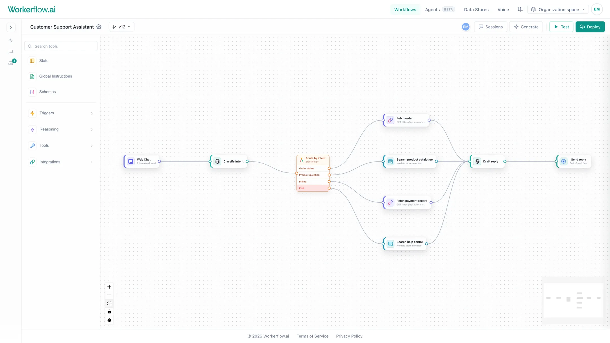Select the Else branch row
Screen dimensions: 610x343
click(313, 188)
